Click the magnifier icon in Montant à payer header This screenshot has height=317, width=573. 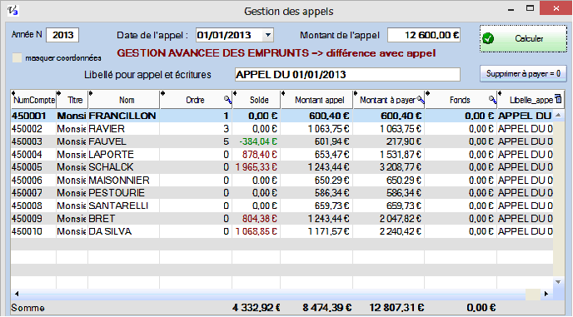pyautogui.click(x=421, y=99)
